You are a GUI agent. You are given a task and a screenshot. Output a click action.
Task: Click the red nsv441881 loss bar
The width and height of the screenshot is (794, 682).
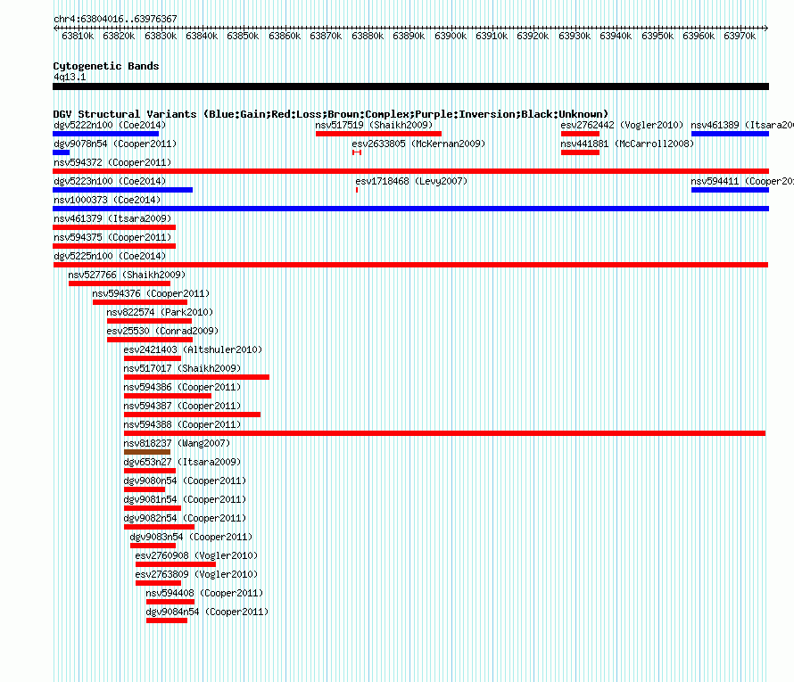pyautogui.click(x=580, y=152)
